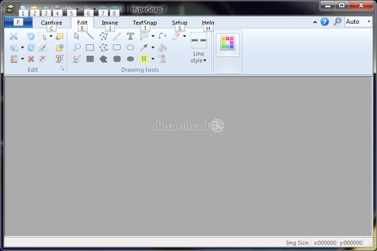Click the imprint shapes yellow-arrow icon
The image size is (377, 251).
click(x=60, y=59)
